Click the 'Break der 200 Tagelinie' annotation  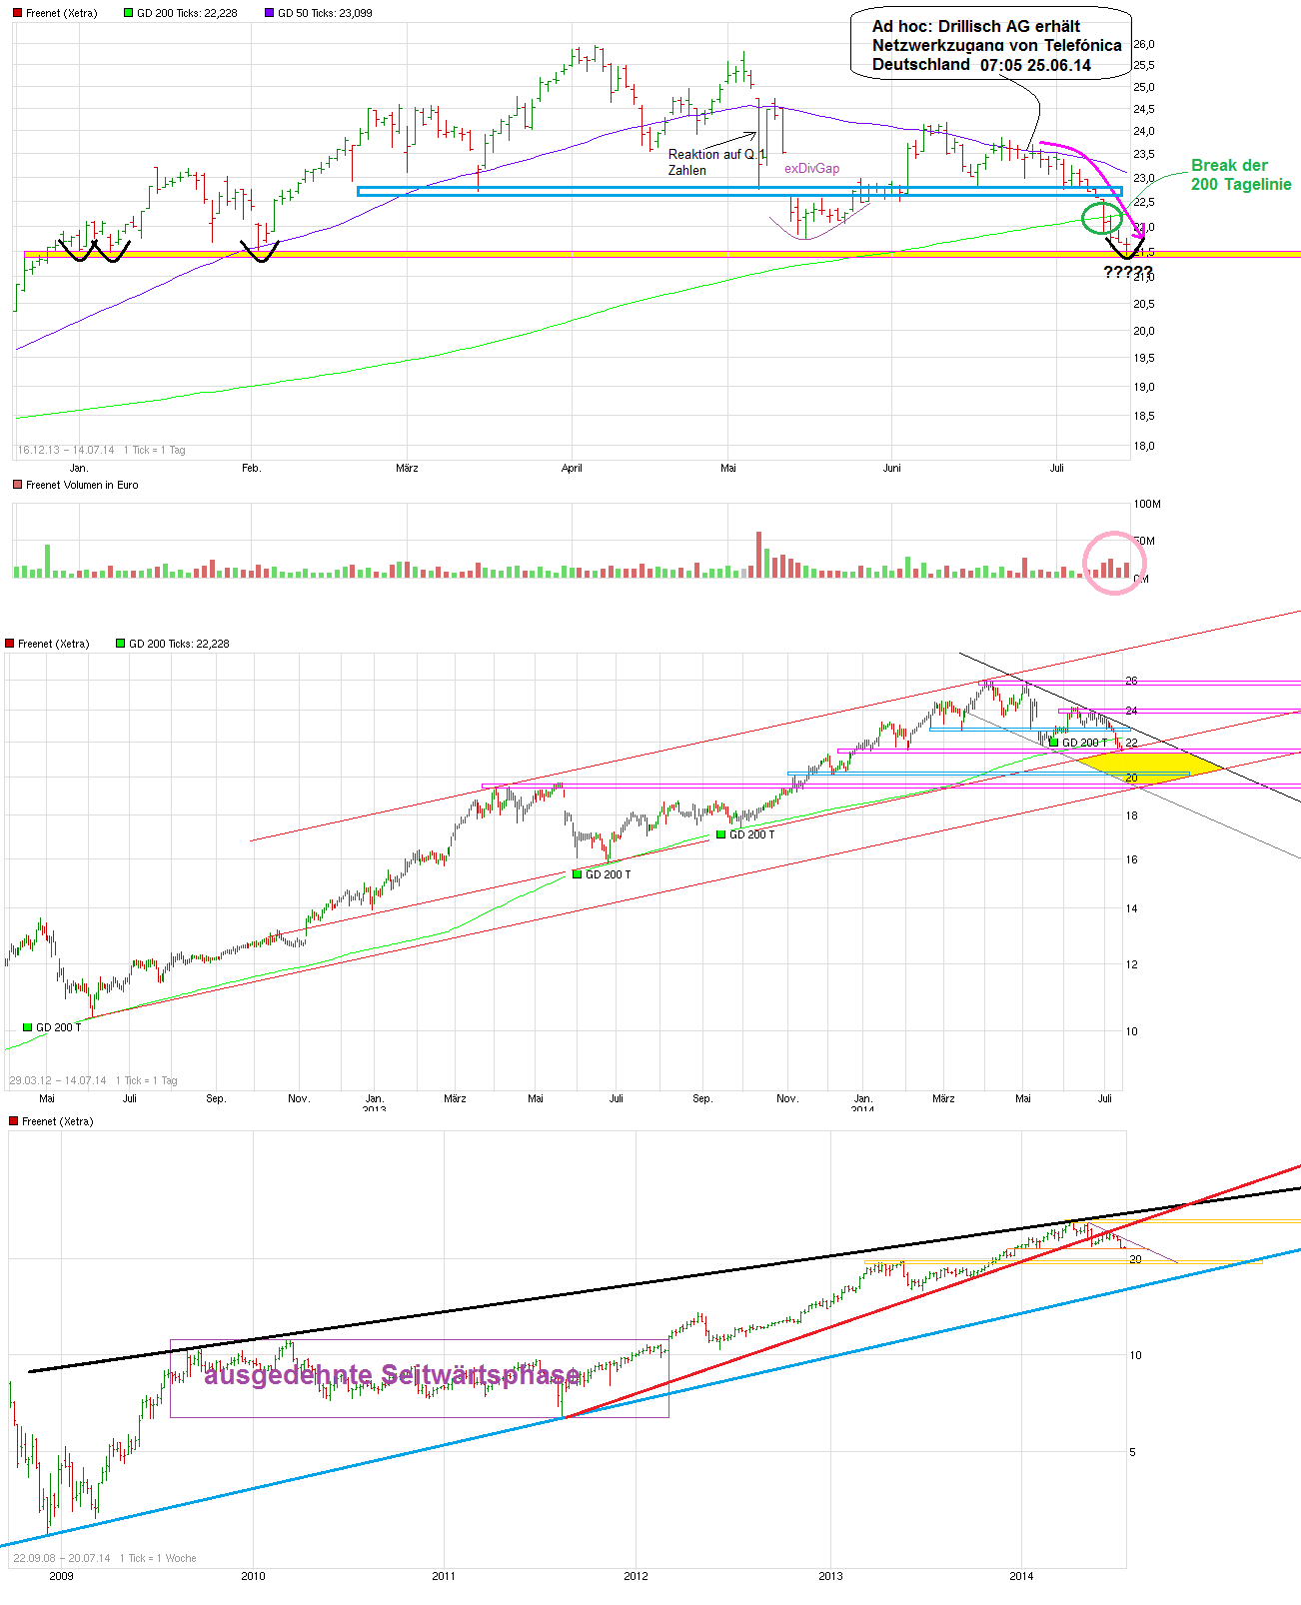[1241, 175]
